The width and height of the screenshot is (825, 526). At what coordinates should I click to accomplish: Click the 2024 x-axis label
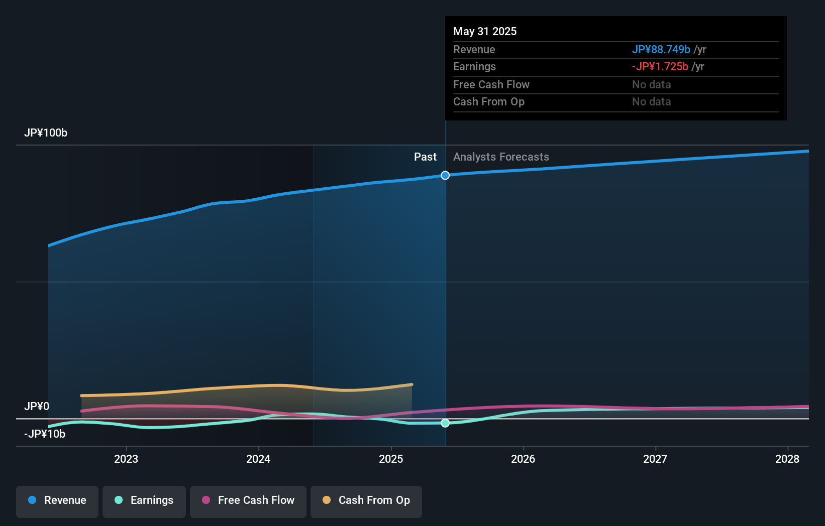point(258,459)
